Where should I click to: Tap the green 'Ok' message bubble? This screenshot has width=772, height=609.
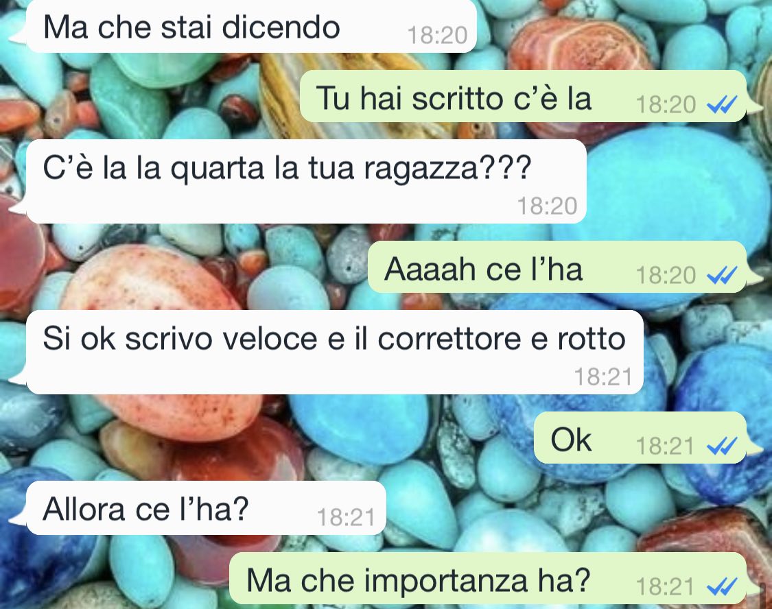click(640, 438)
